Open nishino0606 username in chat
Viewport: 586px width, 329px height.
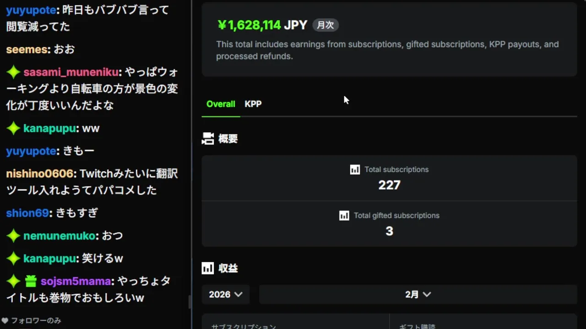tap(40, 174)
